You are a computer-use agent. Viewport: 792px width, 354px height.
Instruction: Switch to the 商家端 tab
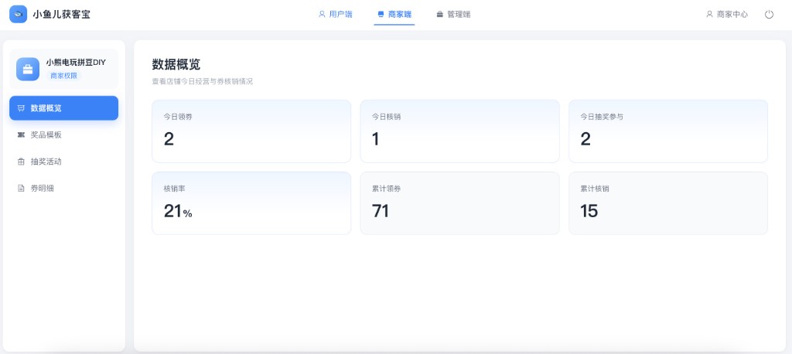[394, 14]
